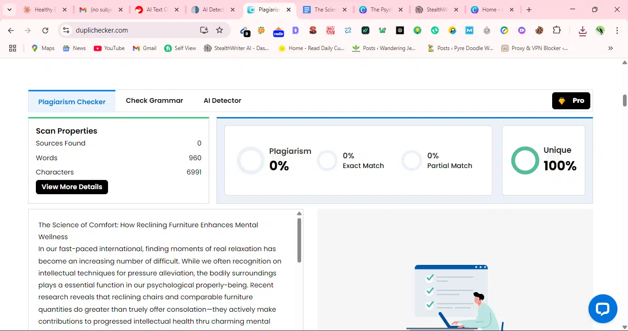Switch to the Check Grammar tab
628x331 pixels.
click(154, 101)
